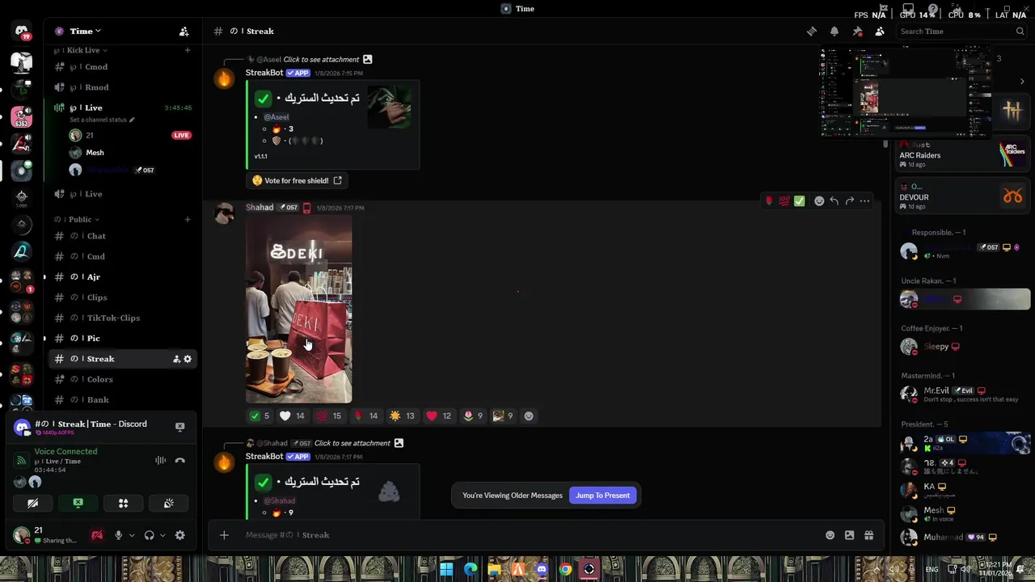Open the TikTok-Clips channel
The image size is (1035, 582).
point(123,318)
